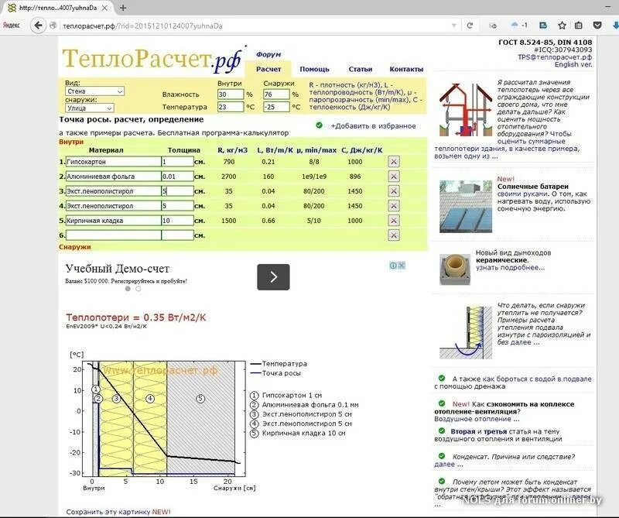Image resolution: width=619 pixels, height=518 pixels.
Task: Click узнать подробнее about ceramic chimneys
Action: click(x=510, y=267)
